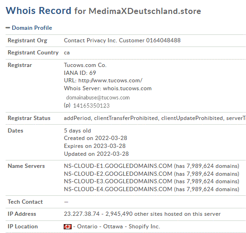Select NS-CLOUD-E4.GOOGLEDOMAINS.COM name server
This screenshot has width=246, height=233.
point(118,189)
